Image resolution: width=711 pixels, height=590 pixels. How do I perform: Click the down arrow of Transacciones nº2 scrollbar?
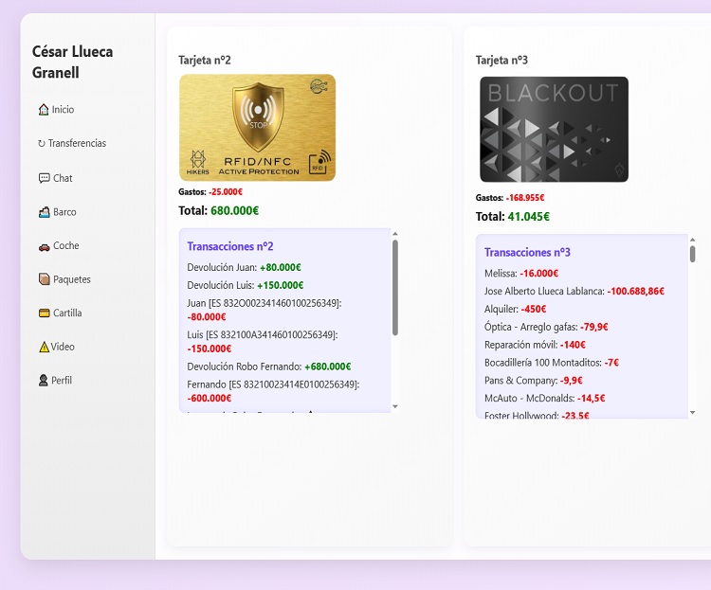tap(395, 406)
